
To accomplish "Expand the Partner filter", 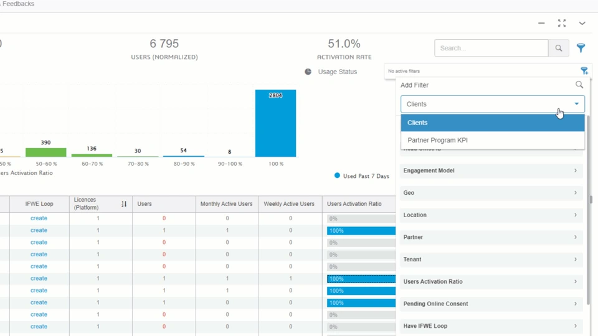I will coord(491,237).
